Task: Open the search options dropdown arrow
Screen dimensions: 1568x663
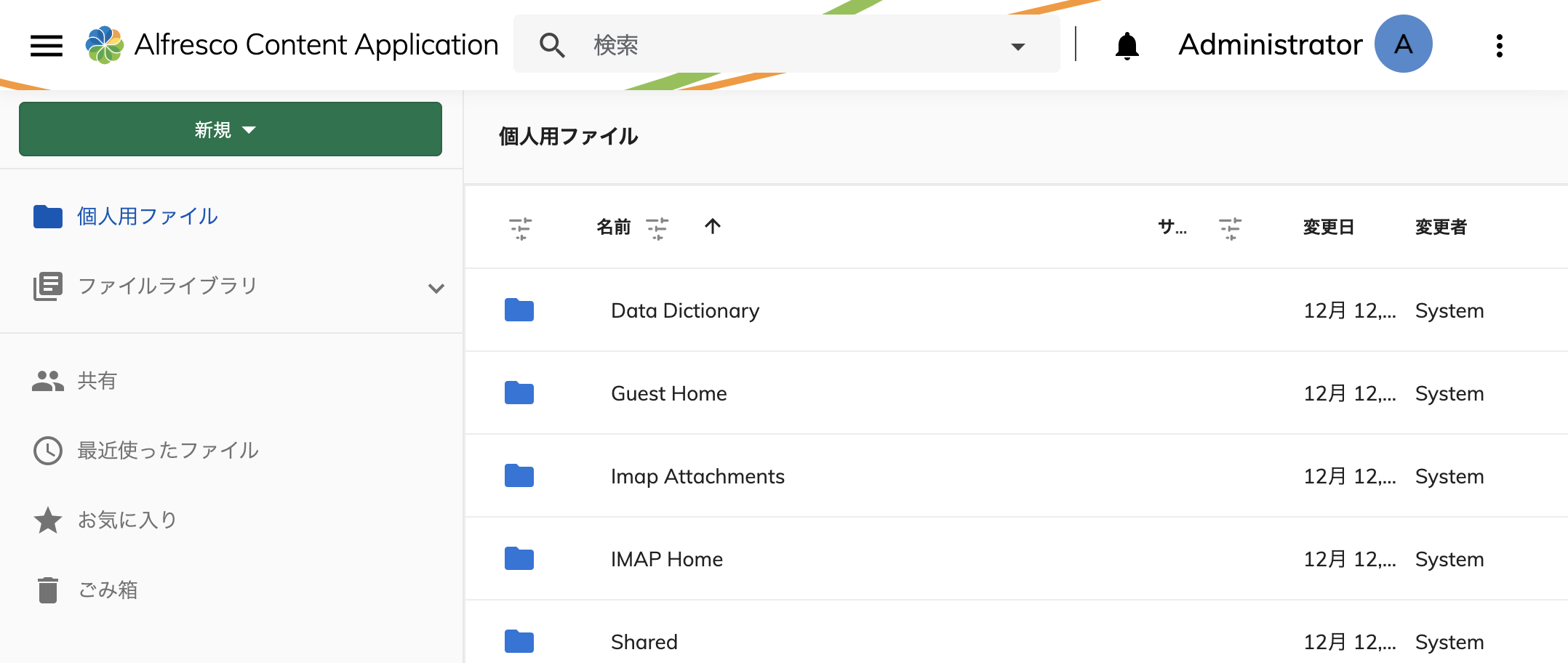Action: [1017, 44]
